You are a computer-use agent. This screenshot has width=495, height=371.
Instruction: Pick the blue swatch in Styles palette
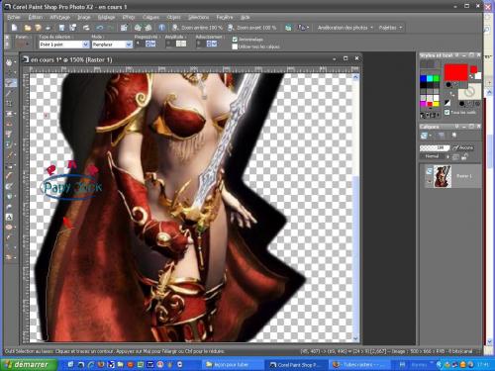(x=424, y=79)
